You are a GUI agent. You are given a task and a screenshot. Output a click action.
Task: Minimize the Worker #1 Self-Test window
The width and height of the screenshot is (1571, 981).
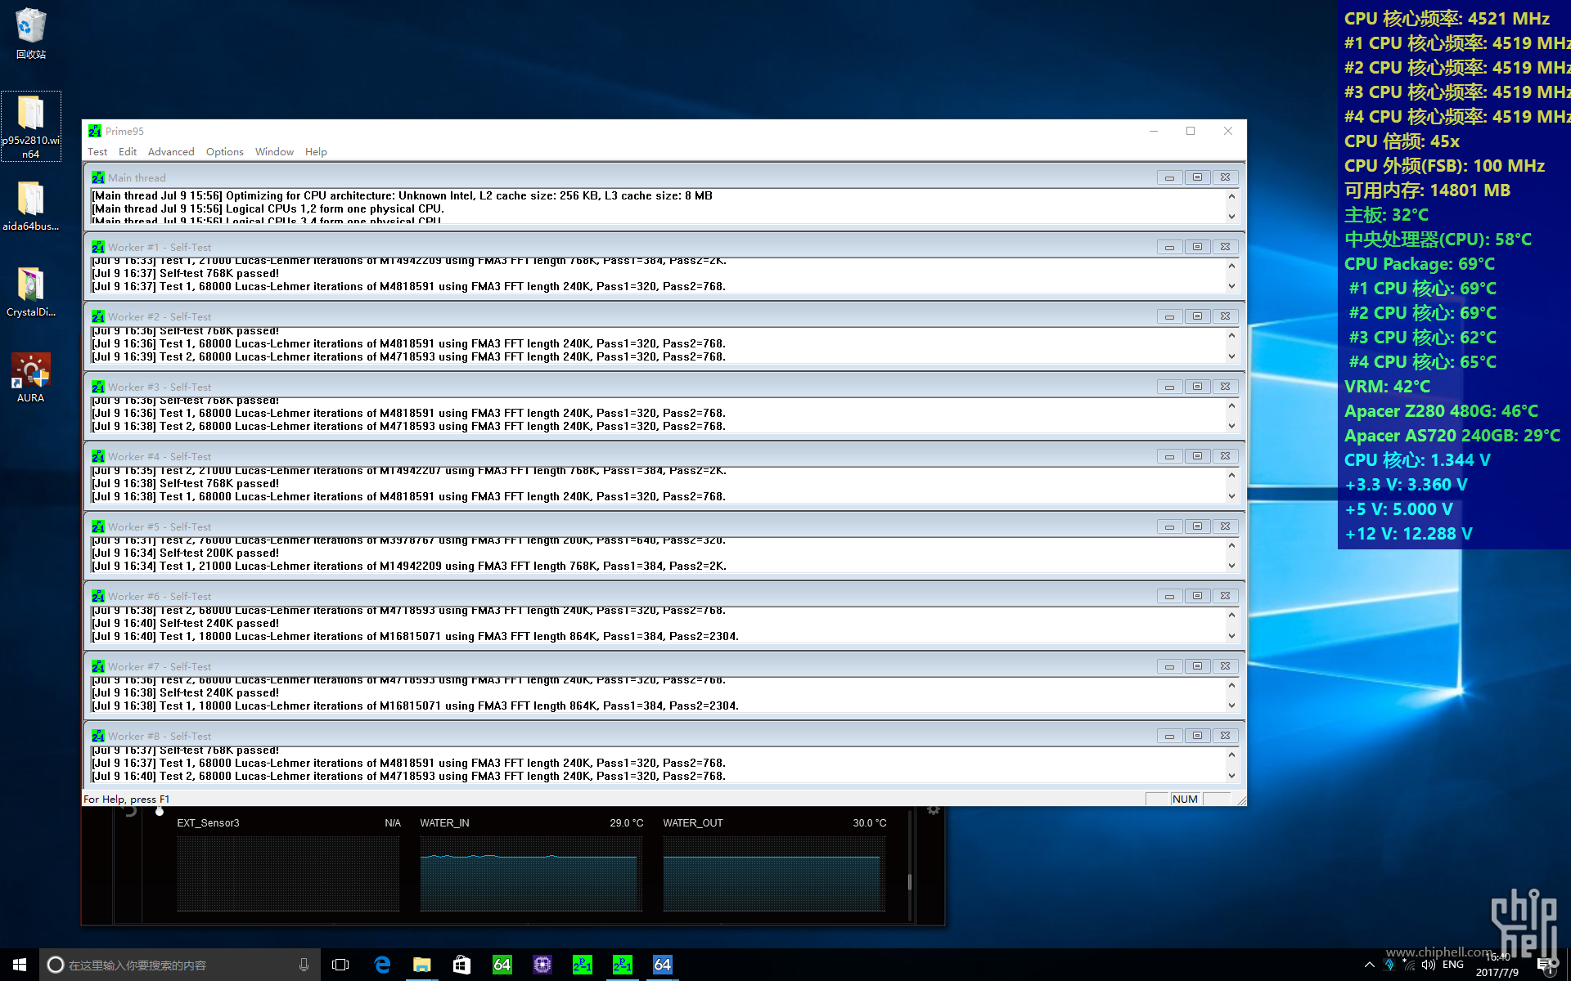pos(1169,247)
